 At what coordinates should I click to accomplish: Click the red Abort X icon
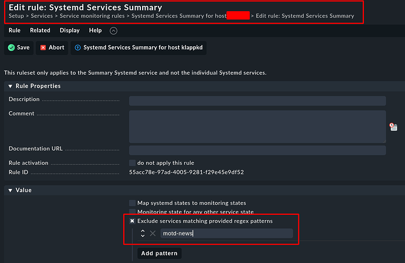43,47
